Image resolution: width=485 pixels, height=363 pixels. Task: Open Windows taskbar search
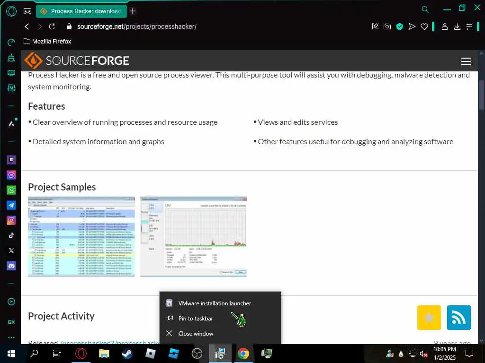34,354
